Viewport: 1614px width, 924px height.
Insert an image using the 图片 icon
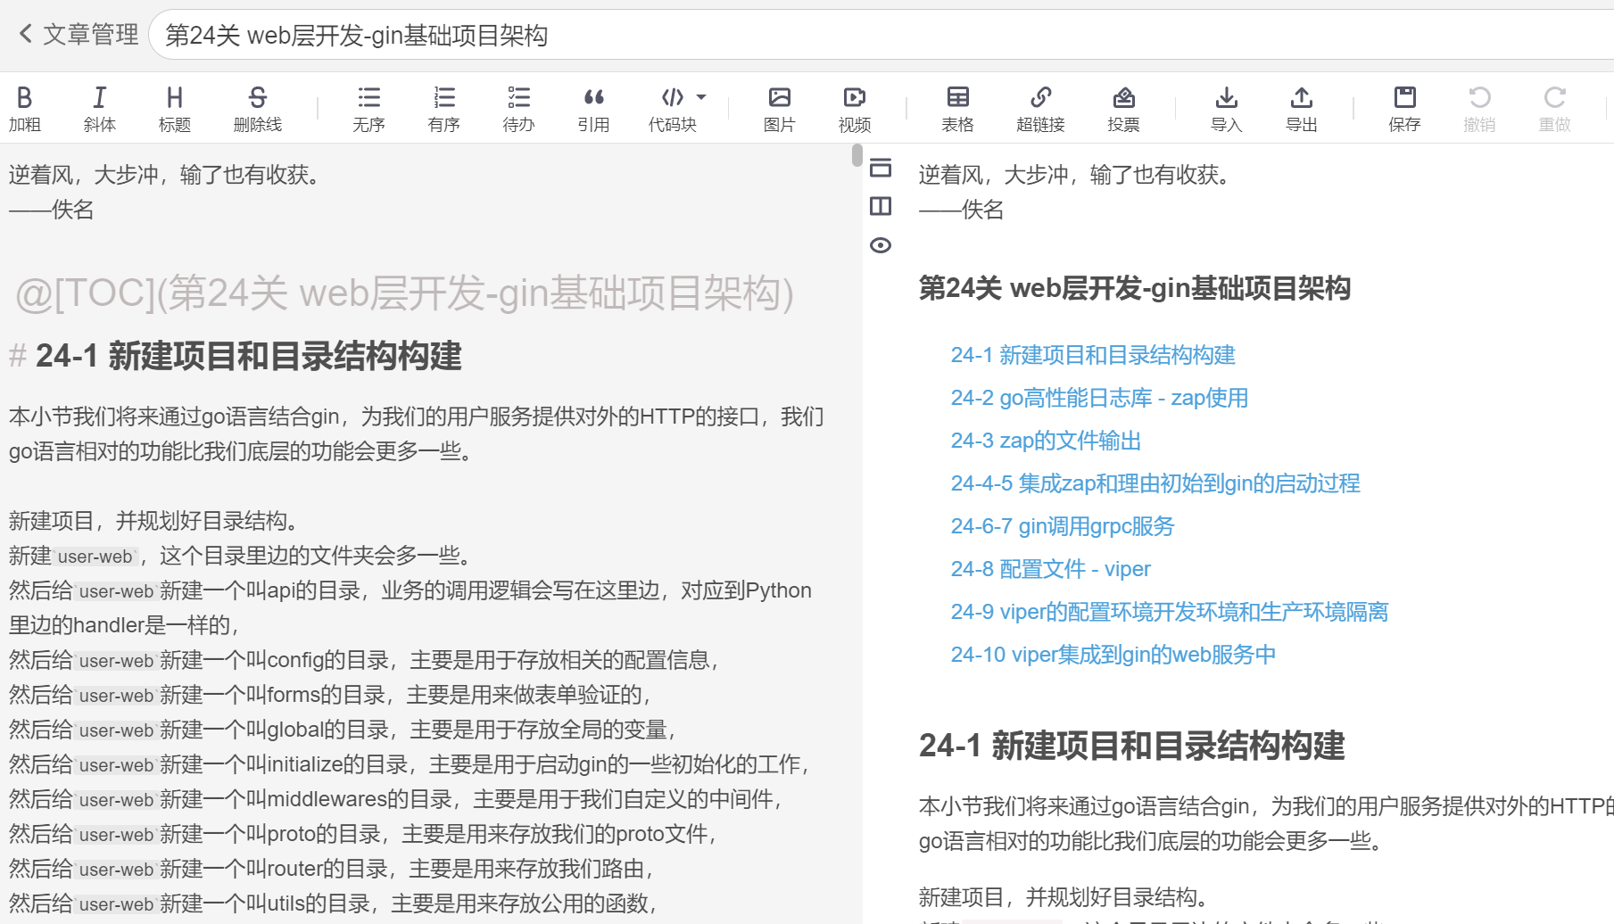click(x=780, y=107)
